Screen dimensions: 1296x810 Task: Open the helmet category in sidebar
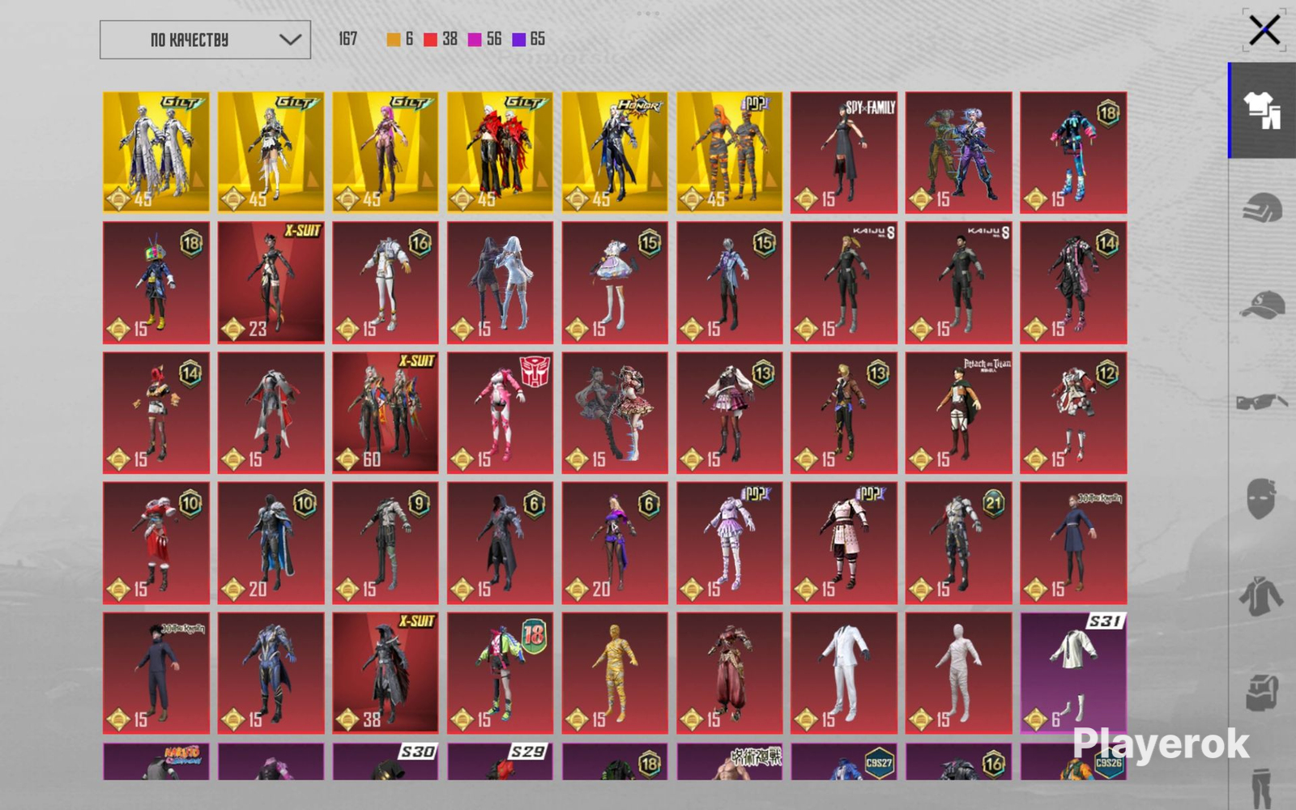[1262, 208]
